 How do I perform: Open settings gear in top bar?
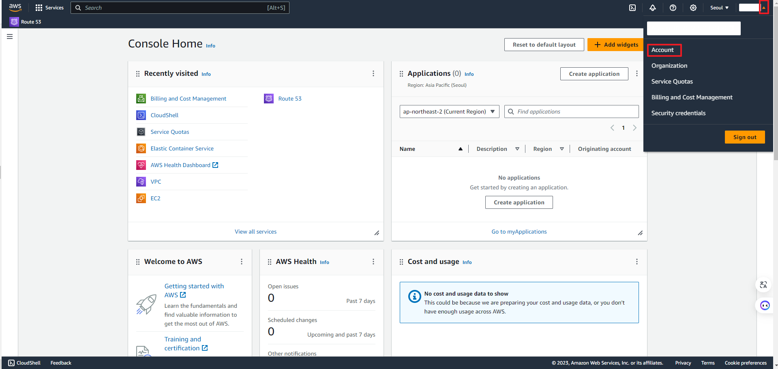[693, 8]
